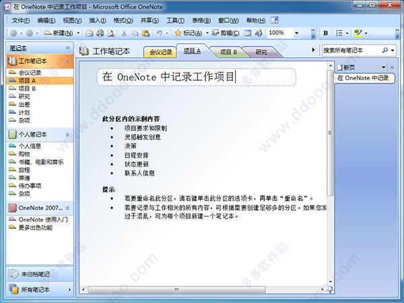The height and width of the screenshot is (303, 404).
Task: Show more section tabs arrow
Action: 313,50
